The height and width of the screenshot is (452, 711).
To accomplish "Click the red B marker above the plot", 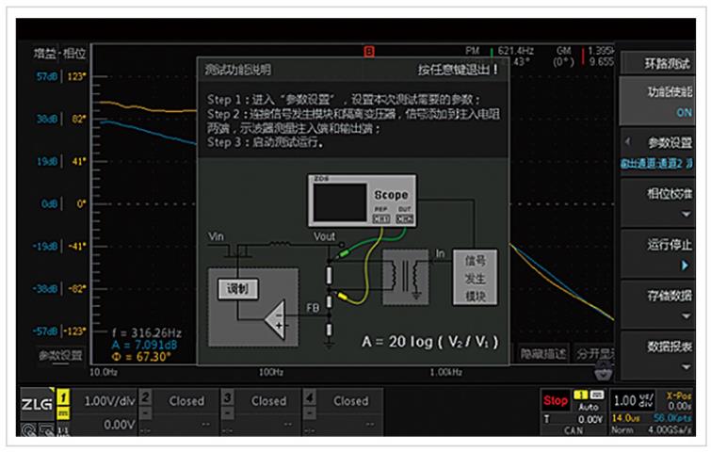I will pos(368,51).
